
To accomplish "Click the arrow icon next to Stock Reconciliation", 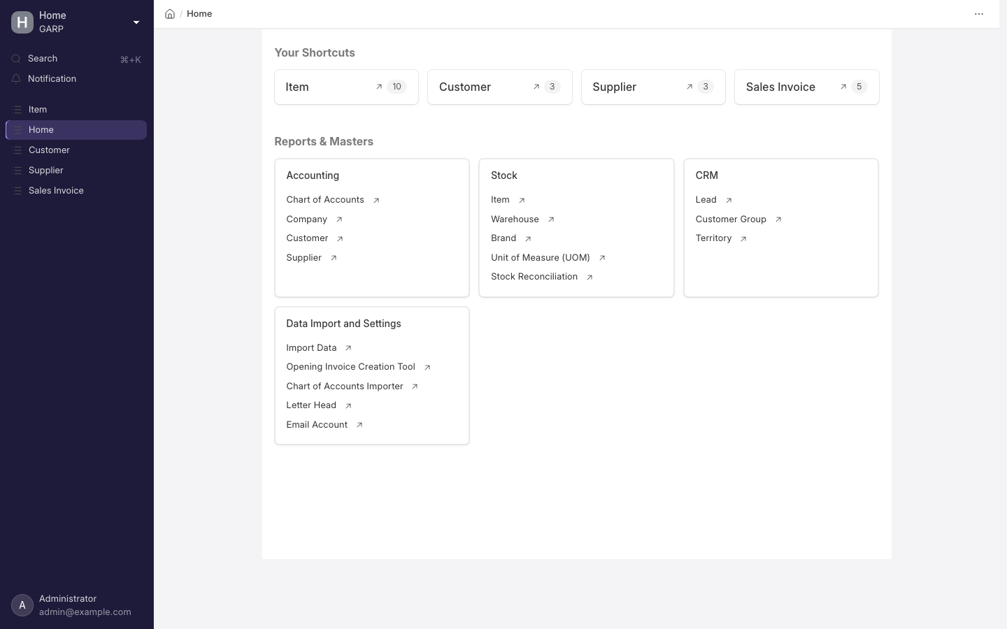I will pos(590,277).
